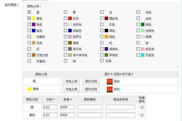Check the 黑色 color checkbox
This screenshot has width=182, height=121.
(102, 30)
